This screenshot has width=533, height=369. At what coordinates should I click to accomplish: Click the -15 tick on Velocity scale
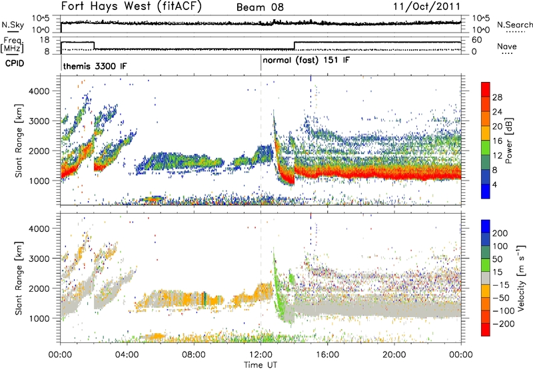tap(500, 284)
